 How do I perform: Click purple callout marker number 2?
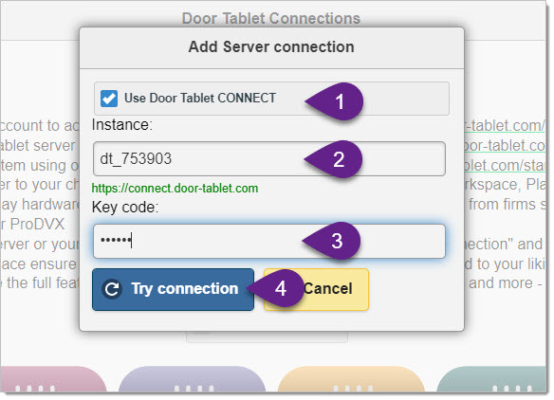click(x=334, y=159)
